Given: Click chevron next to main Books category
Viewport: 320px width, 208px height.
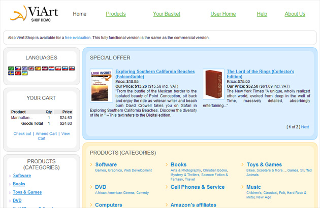Looking at the screenshot, I should click(x=167, y=164).
